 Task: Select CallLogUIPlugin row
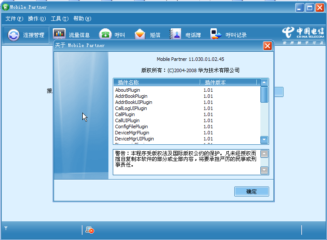coord(187,108)
